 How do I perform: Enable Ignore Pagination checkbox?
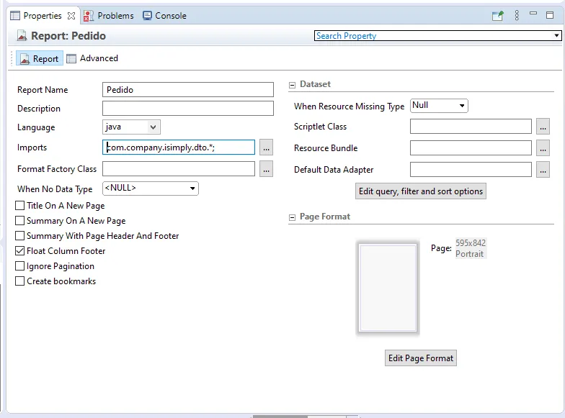(20, 266)
